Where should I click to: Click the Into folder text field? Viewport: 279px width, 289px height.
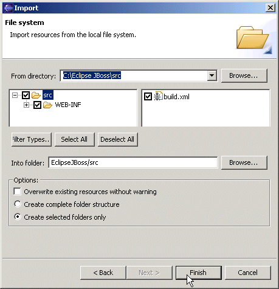(x=133, y=162)
